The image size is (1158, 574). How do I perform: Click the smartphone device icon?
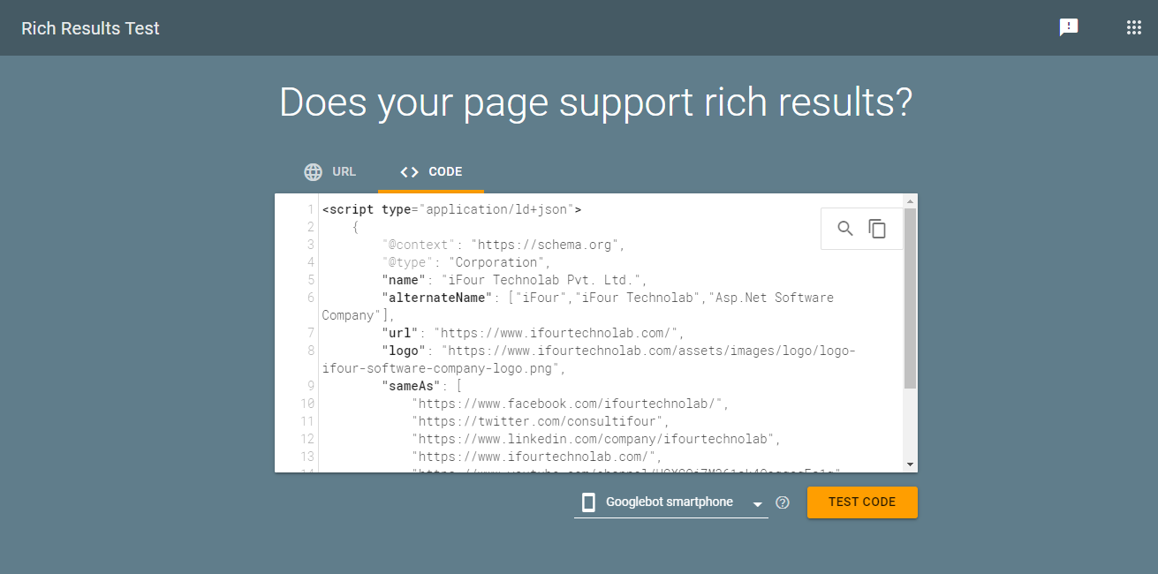588,502
